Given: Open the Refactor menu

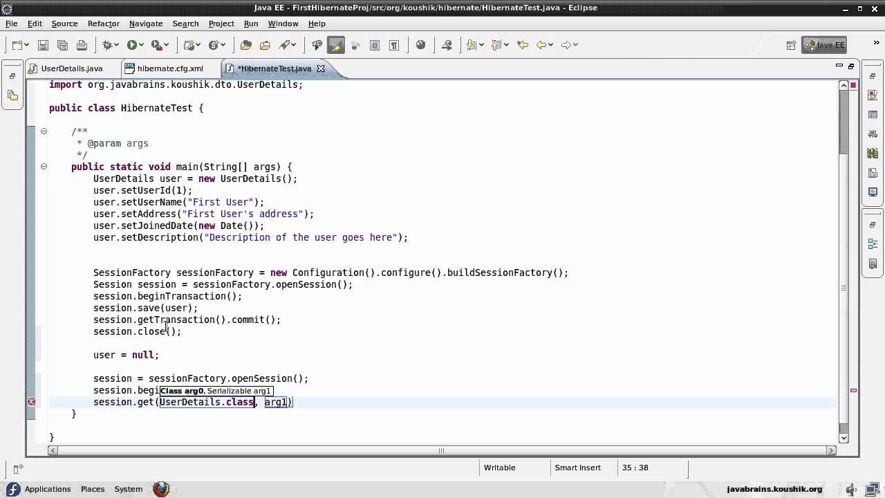Looking at the screenshot, I should pos(104,24).
